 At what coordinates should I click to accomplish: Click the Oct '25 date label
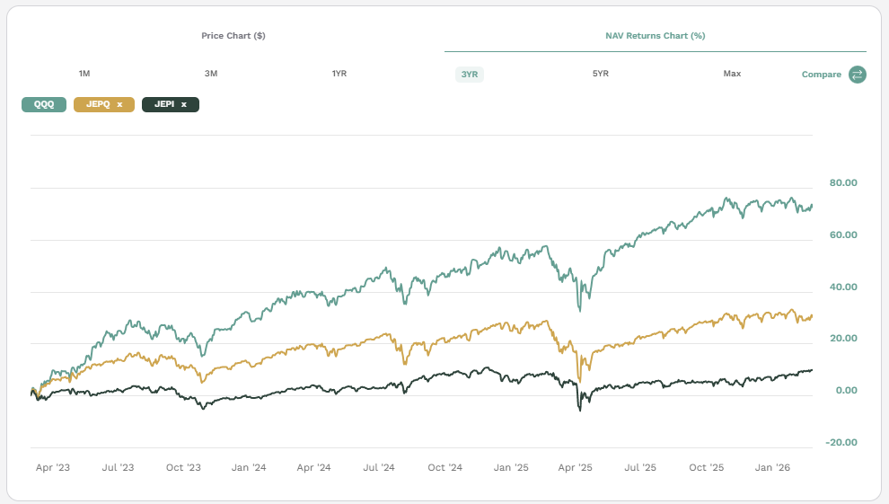point(707,468)
